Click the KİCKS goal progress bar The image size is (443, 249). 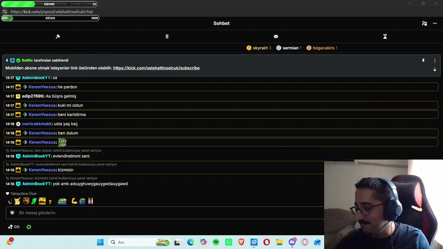click(x=50, y=18)
